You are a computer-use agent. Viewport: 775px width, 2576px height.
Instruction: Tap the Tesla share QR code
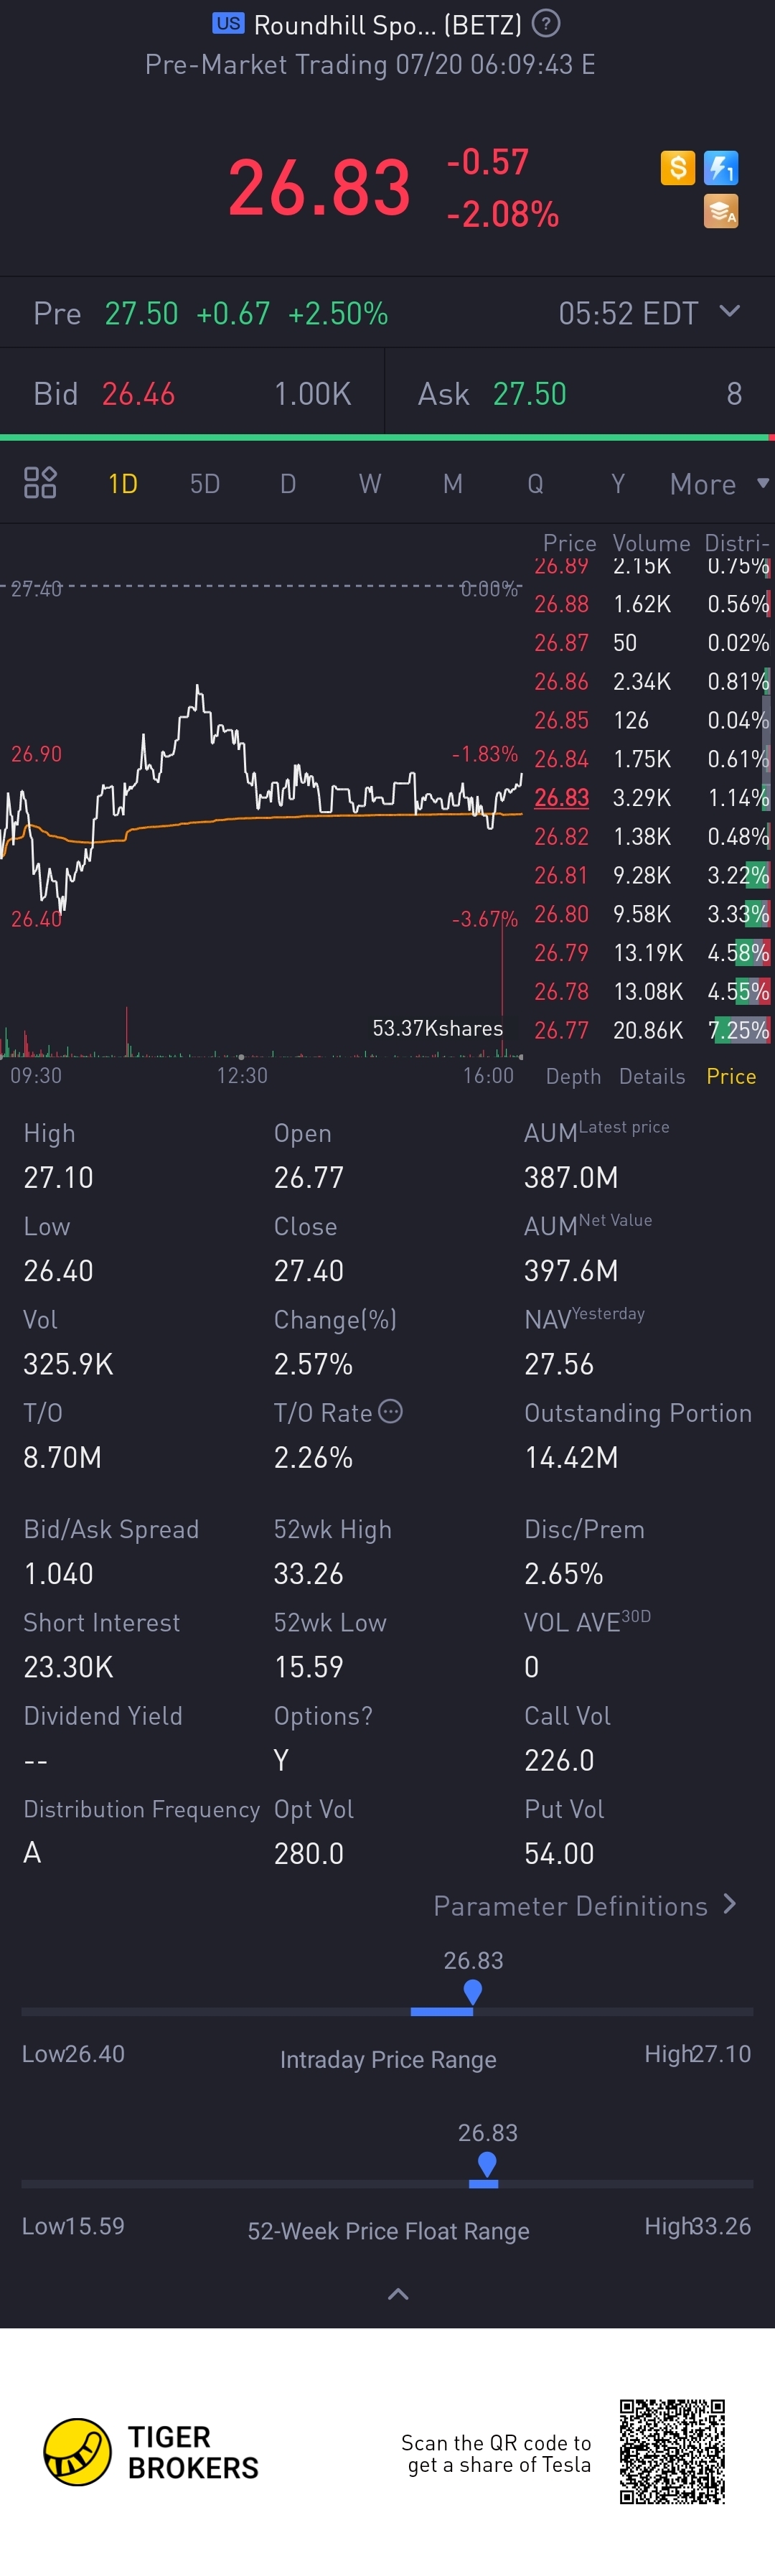click(672, 2451)
